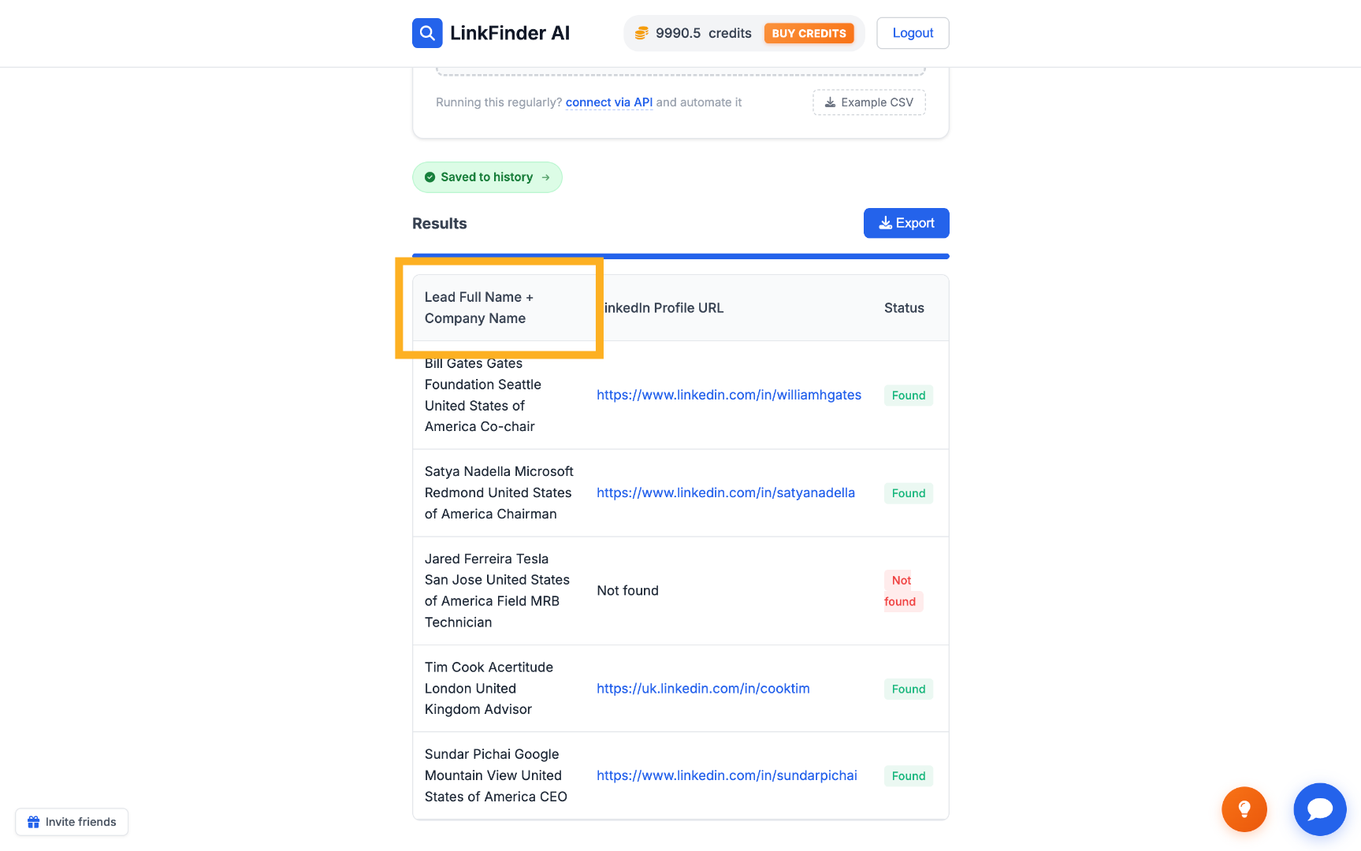Open the connect via API link

tap(609, 102)
